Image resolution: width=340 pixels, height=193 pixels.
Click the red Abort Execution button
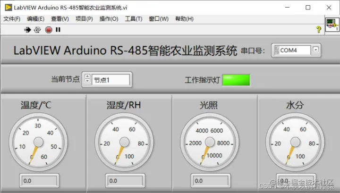49,30
